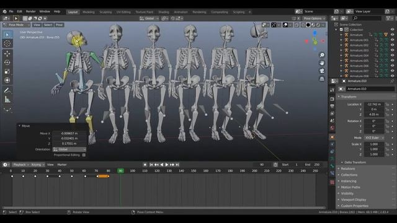Hide Armature.001 with its eye icon
The width and height of the screenshot is (397, 223).
tap(393, 40)
